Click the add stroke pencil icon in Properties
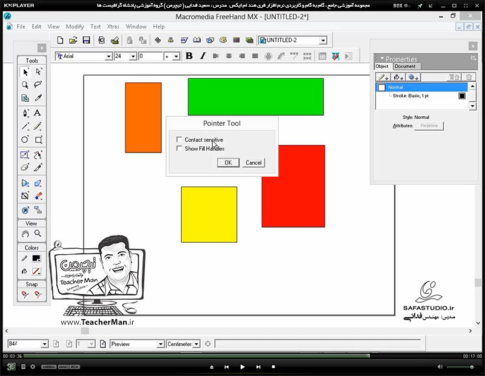 click(x=383, y=78)
